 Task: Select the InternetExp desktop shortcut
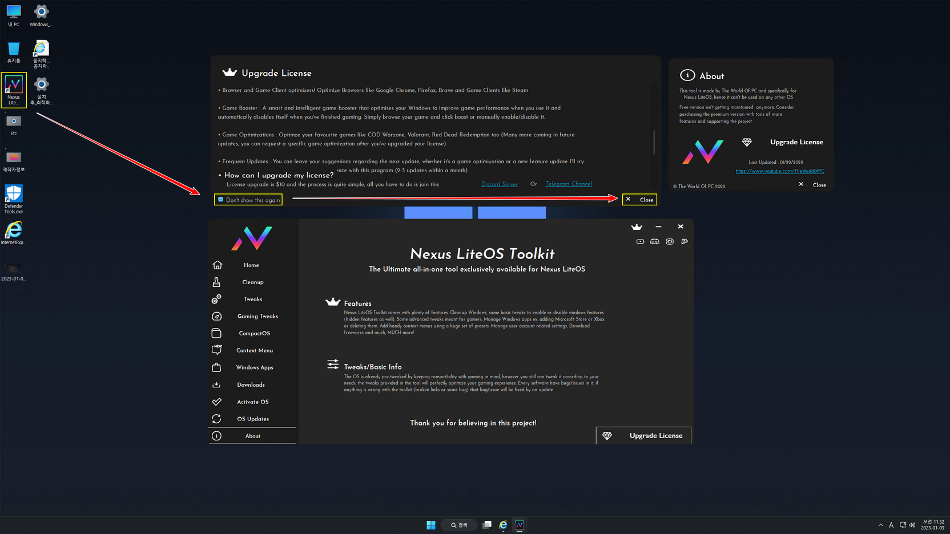coord(14,233)
